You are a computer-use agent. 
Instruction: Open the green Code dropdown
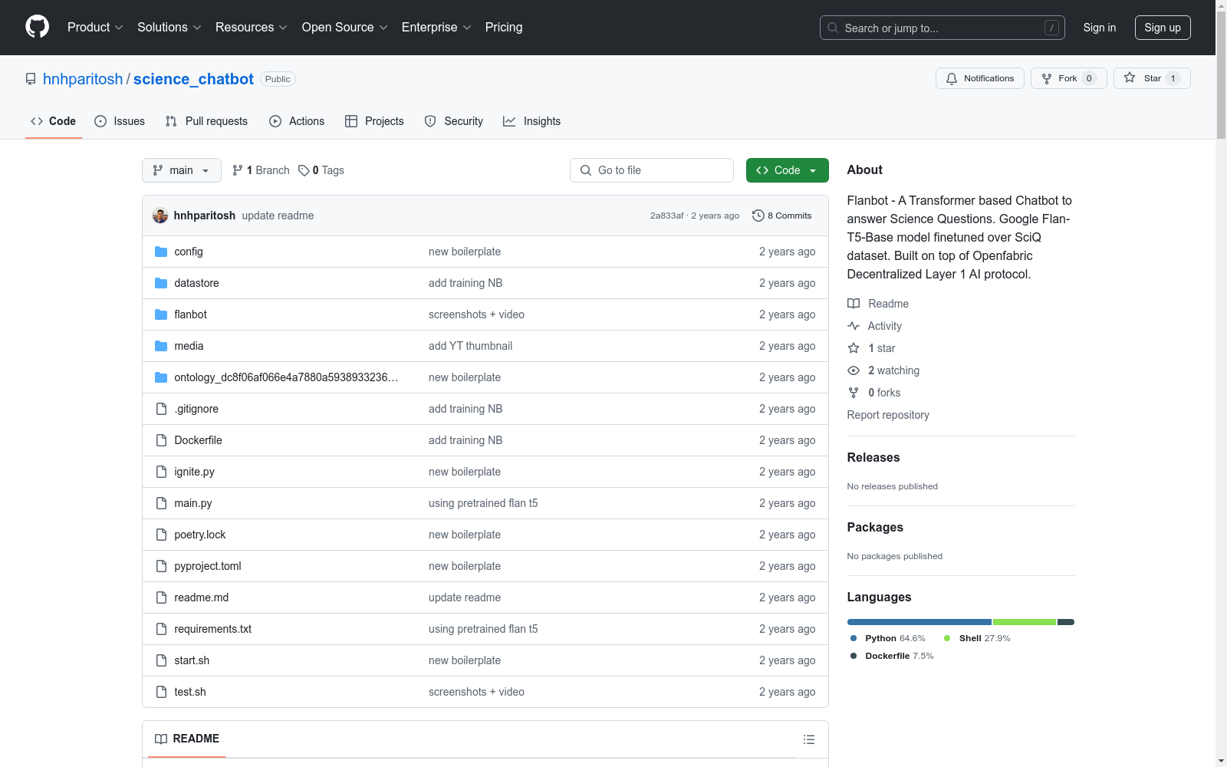[787, 170]
